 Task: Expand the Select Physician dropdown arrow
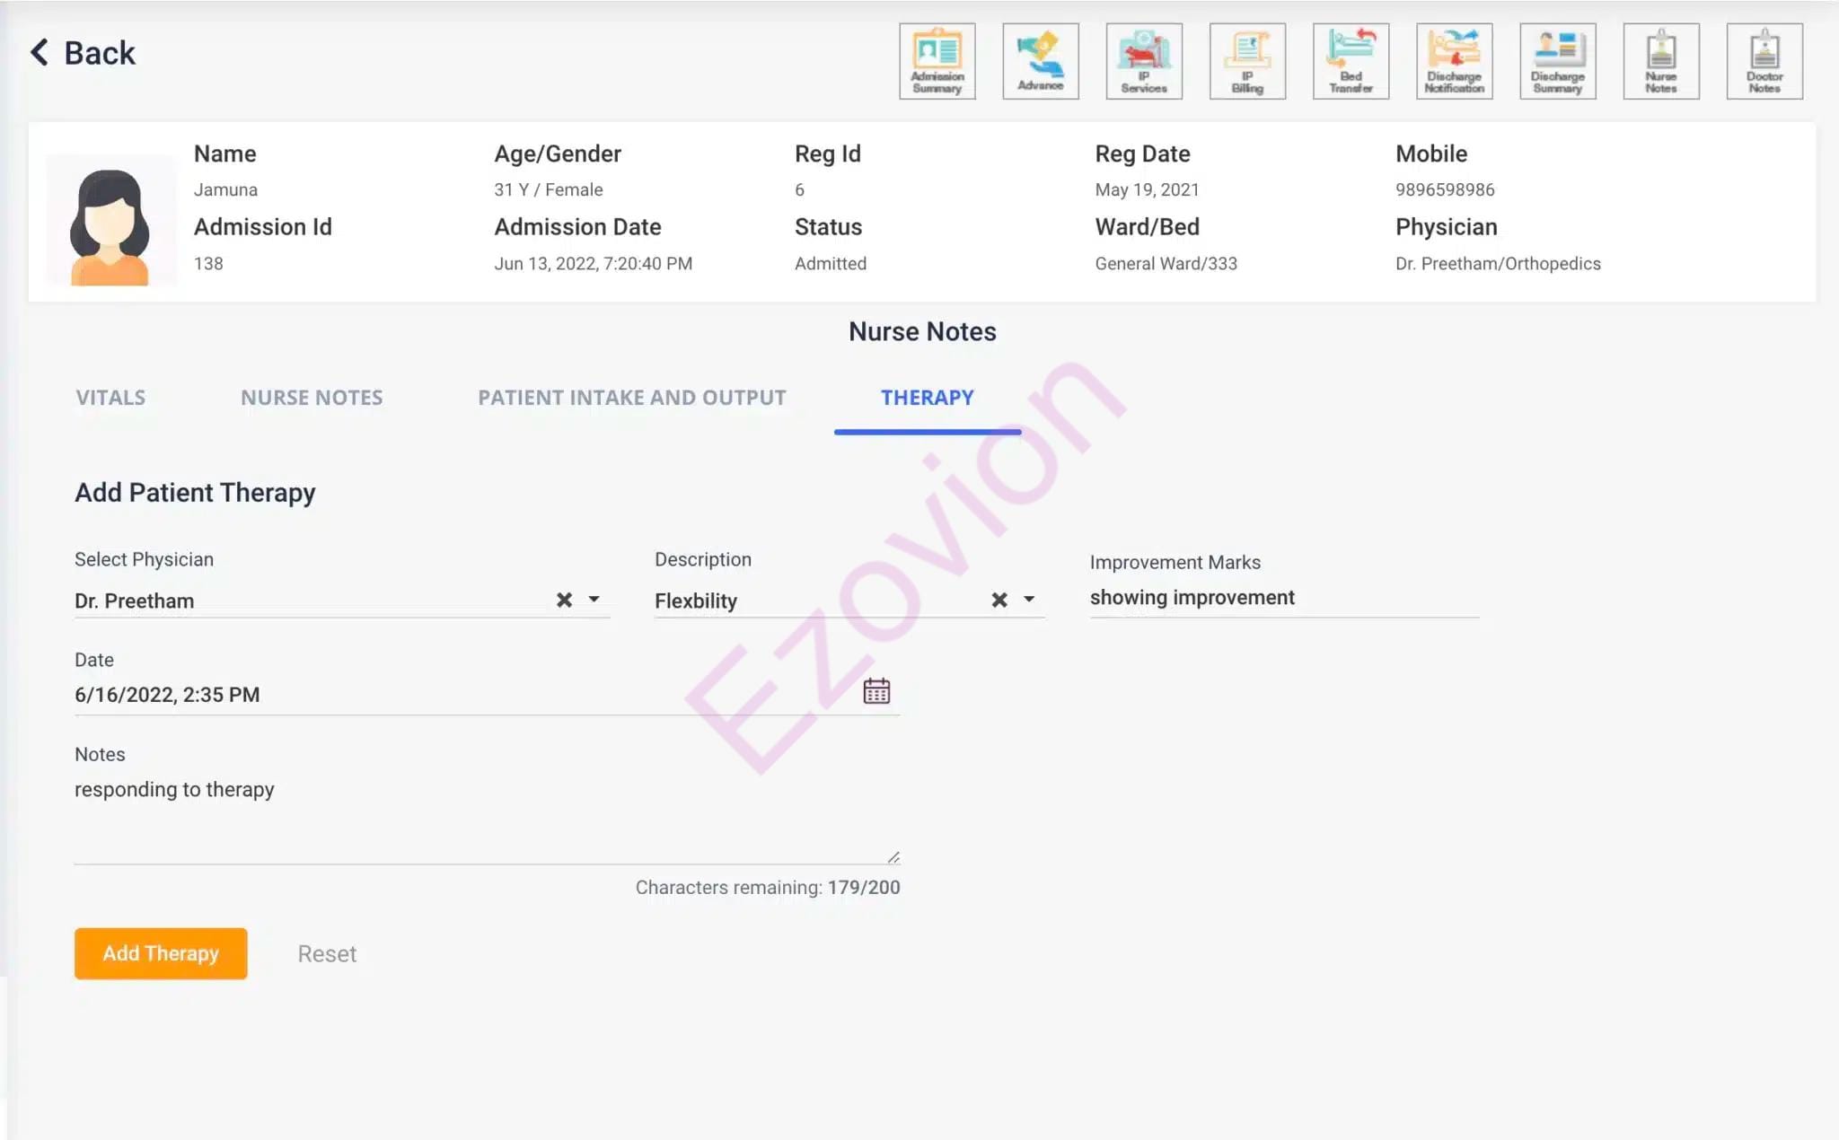click(594, 600)
